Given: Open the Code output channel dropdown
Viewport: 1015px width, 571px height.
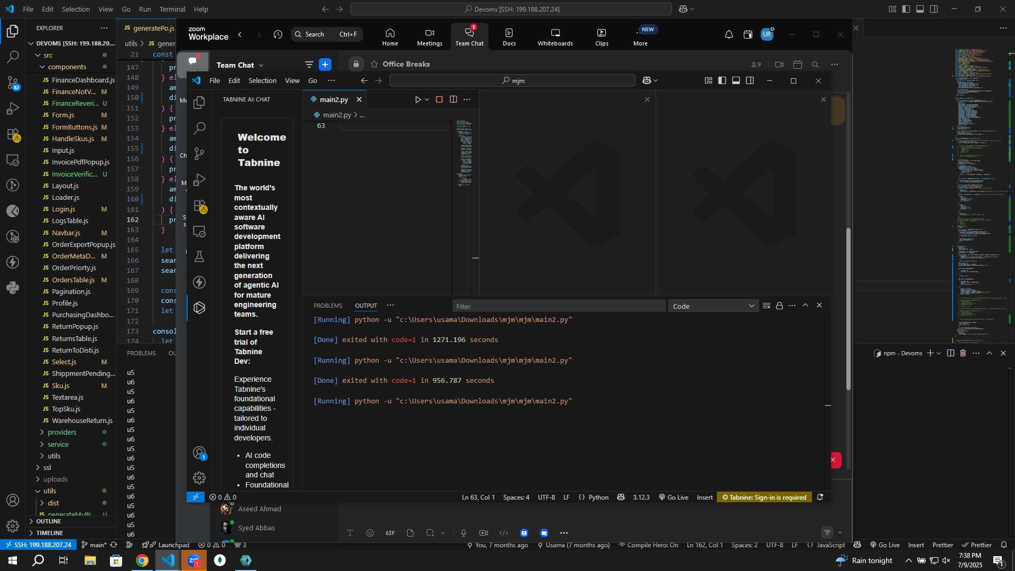Looking at the screenshot, I should tap(713, 306).
